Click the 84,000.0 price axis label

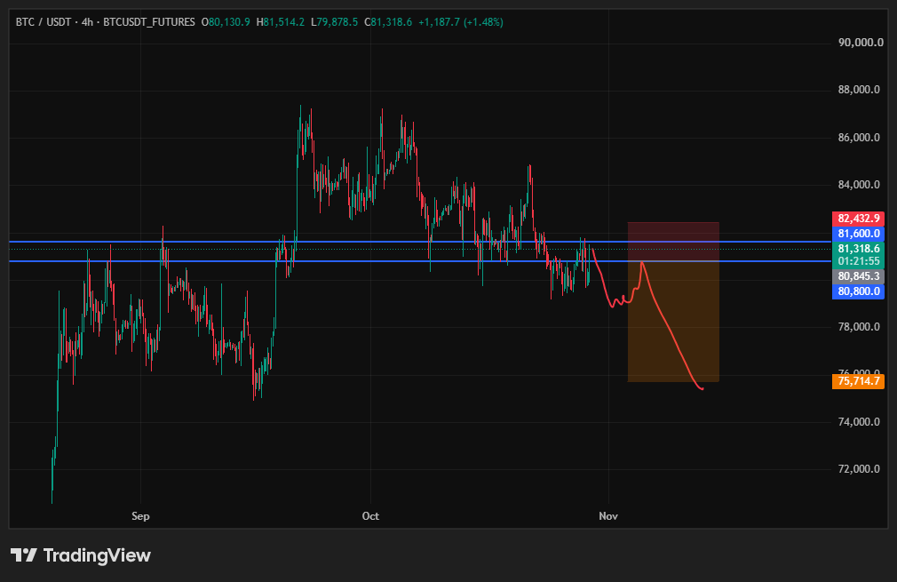point(859,185)
